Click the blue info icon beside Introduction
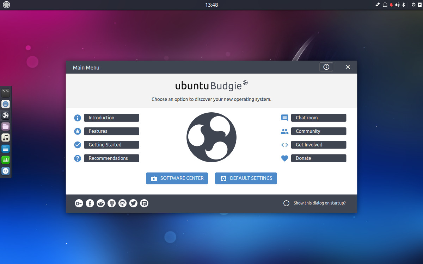423x264 pixels. click(x=78, y=118)
